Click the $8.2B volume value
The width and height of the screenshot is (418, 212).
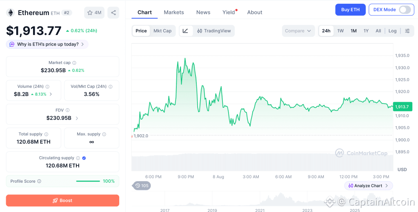pyautogui.click(x=21, y=94)
